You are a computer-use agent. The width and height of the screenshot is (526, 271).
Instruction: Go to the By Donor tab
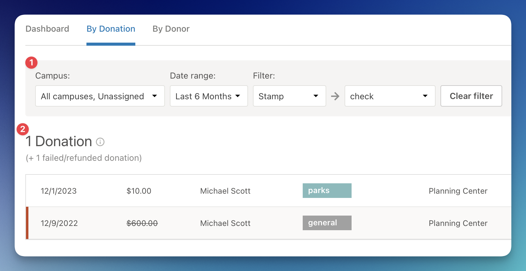[x=171, y=29]
